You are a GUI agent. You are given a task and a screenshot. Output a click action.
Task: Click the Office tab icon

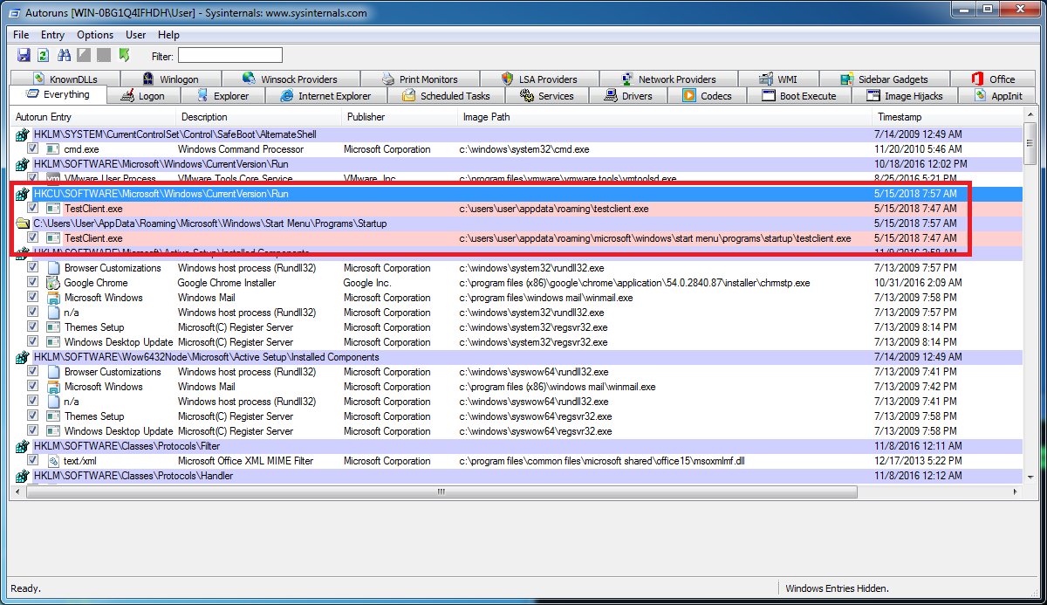pos(977,79)
